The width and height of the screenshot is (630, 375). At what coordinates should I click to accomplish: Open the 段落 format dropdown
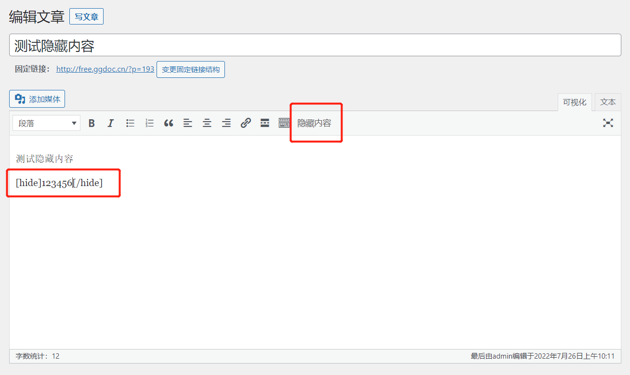(46, 123)
